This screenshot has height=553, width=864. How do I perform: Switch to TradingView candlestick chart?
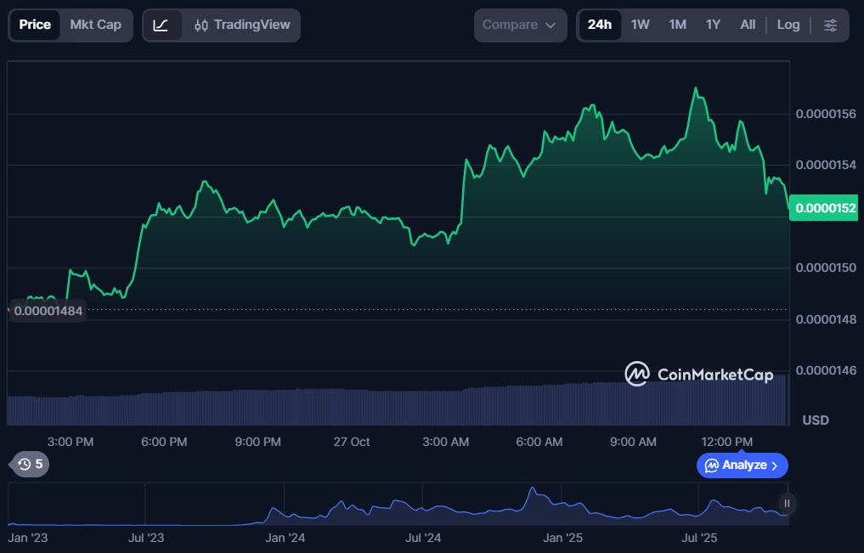(x=243, y=25)
